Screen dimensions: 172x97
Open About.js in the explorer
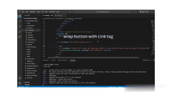tap(30, 28)
